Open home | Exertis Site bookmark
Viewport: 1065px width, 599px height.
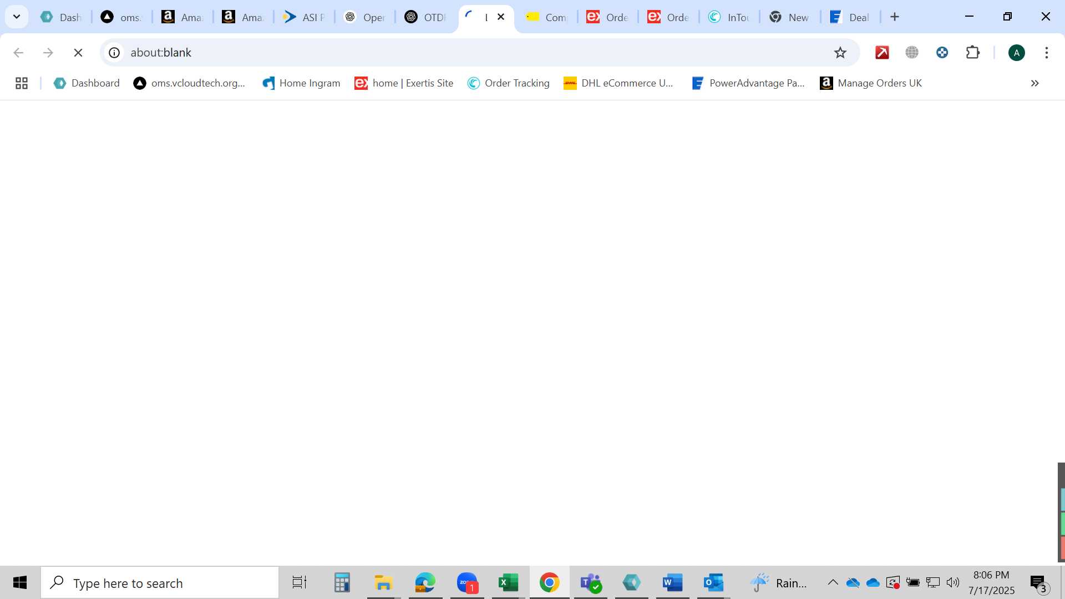click(404, 83)
